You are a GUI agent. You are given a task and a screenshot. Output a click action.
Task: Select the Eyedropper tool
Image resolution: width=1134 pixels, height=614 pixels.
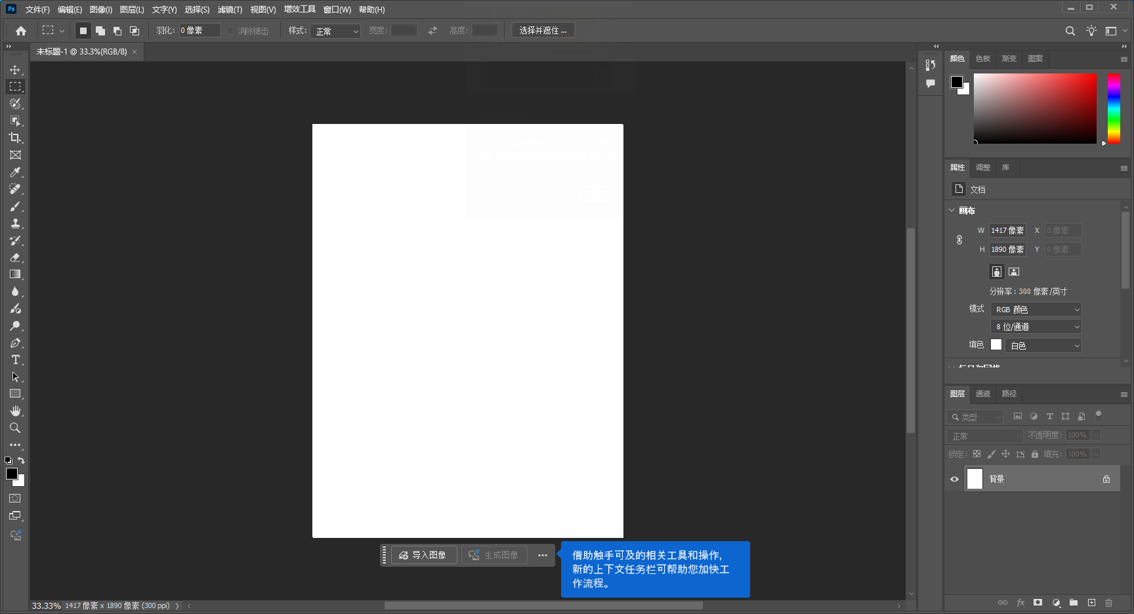15,172
